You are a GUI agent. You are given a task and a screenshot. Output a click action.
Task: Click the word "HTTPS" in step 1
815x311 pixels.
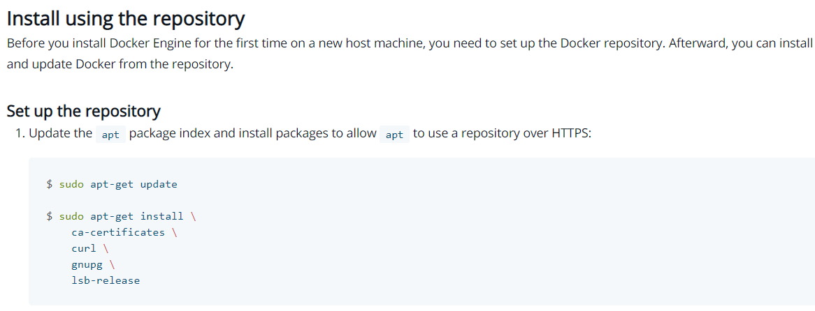571,133
